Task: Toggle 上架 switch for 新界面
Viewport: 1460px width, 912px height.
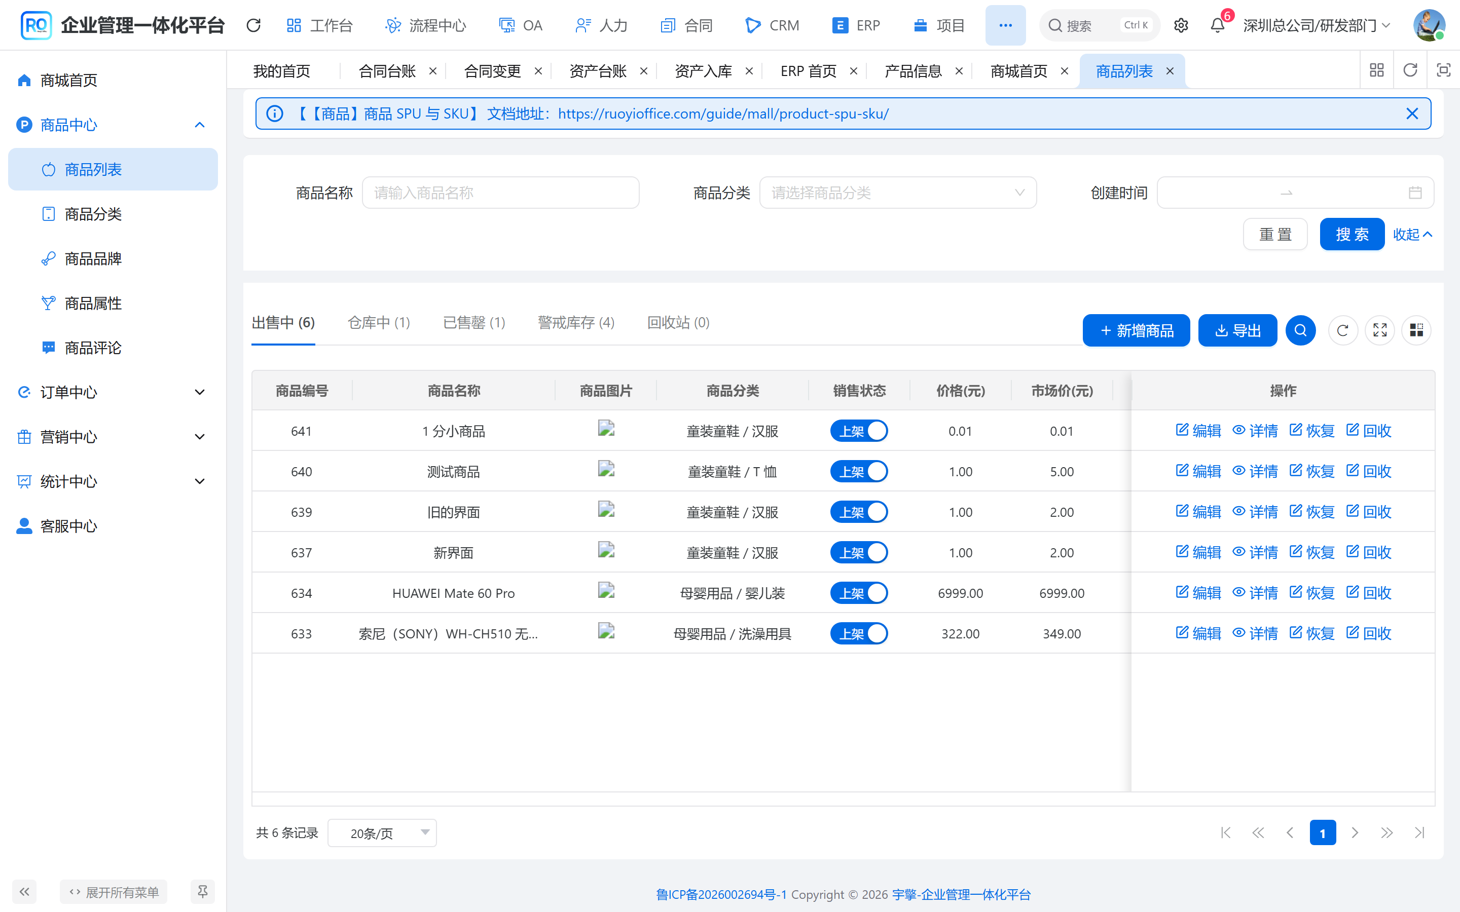Action: (859, 552)
